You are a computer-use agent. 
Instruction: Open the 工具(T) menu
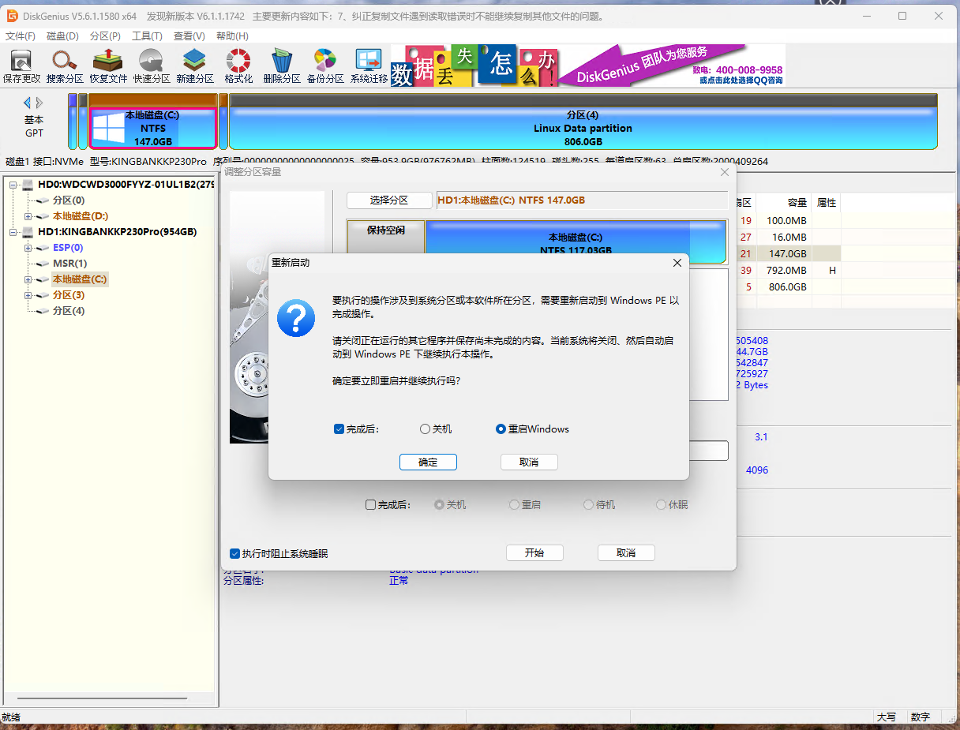click(x=147, y=36)
